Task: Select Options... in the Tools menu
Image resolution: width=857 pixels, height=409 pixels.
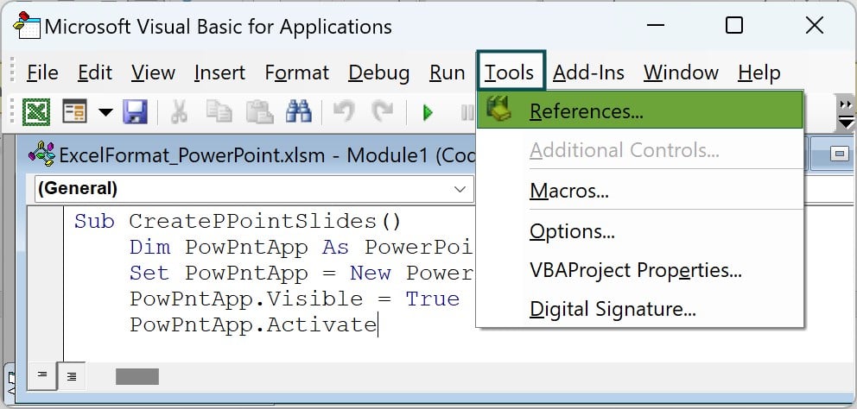Action: click(640, 231)
